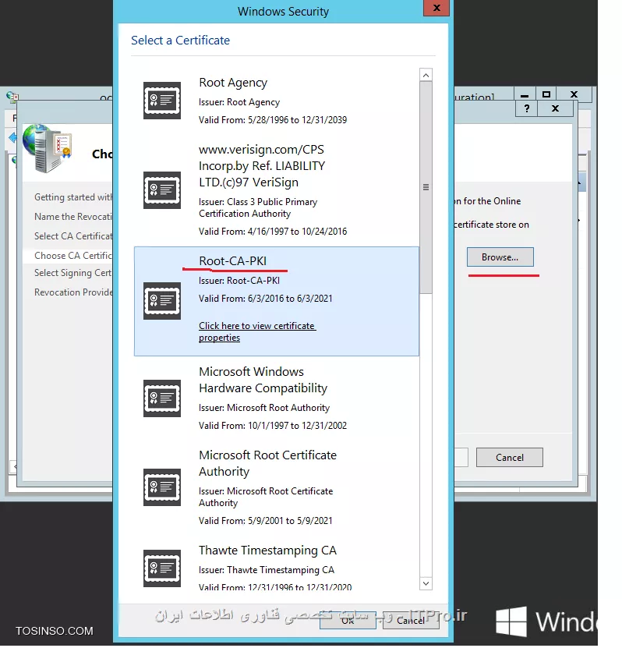Click the Microsoft Root Certificate Authority icon
622x648 pixels.
pos(162,487)
